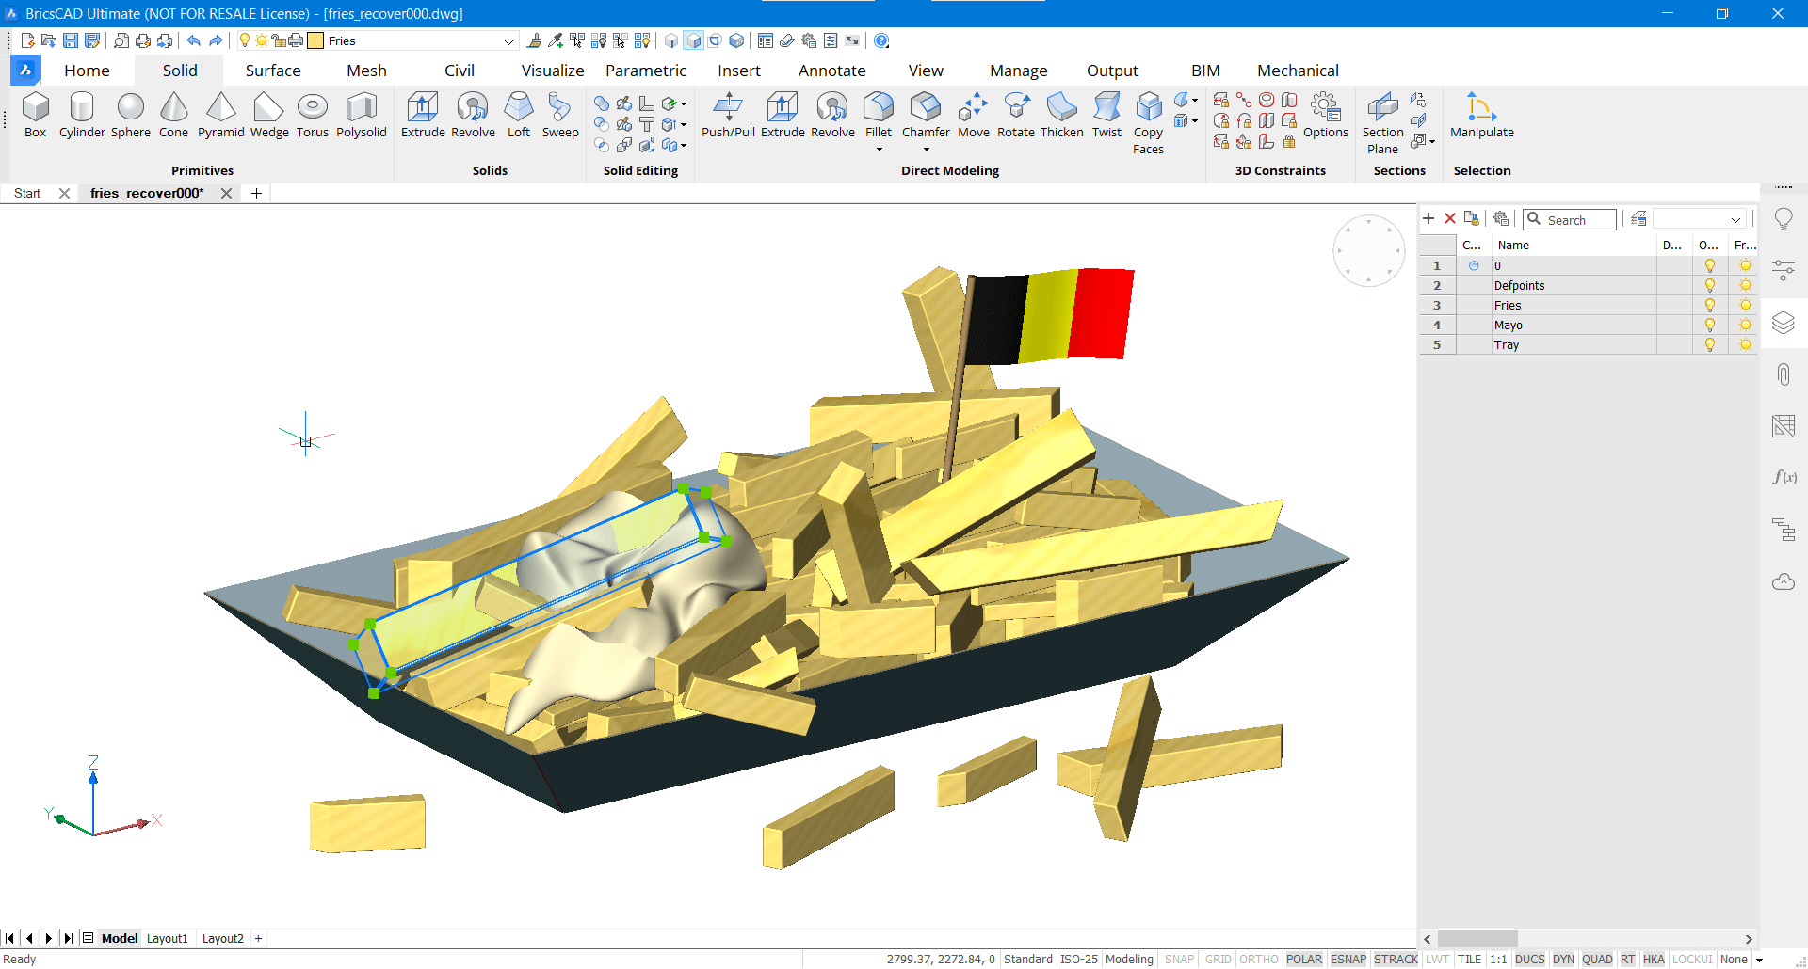This screenshot has height=969, width=1808.
Task: Toggle ESNAP entity snap
Action: pyautogui.click(x=1348, y=959)
